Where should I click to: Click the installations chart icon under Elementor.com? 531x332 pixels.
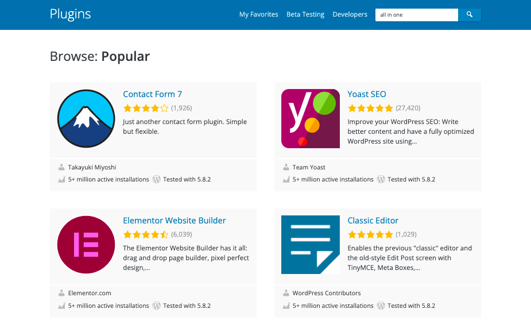[x=61, y=306]
